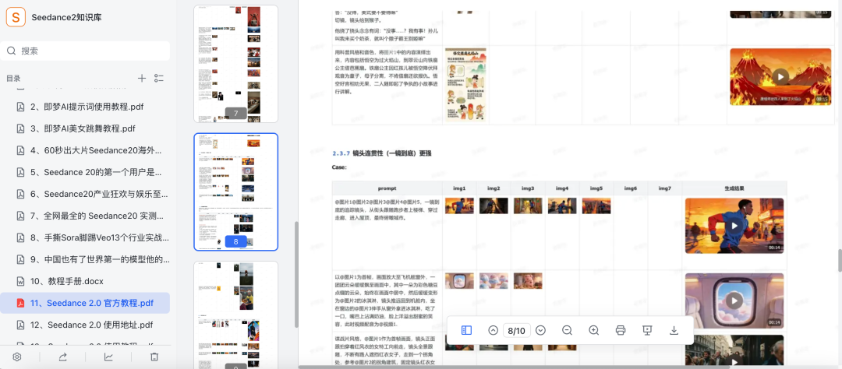Click the Word icon of 教程手册.docx
This screenshot has width=842, height=369.
coord(21,281)
